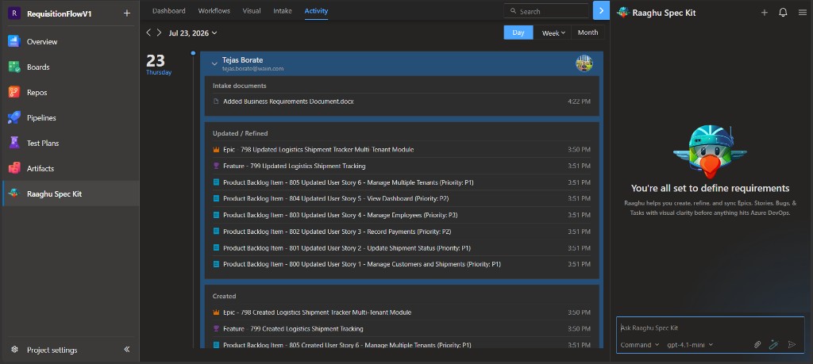Open Pipelines rocket icon

point(14,117)
